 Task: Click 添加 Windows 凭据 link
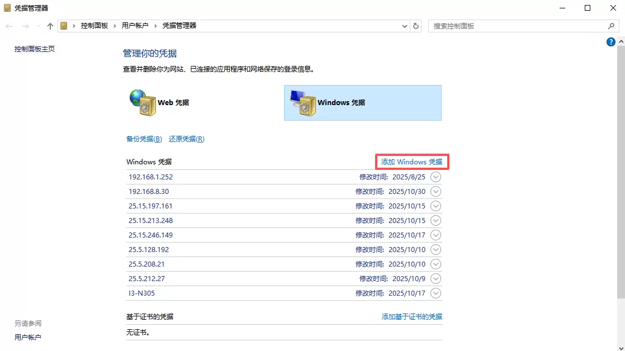pyautogui.click(x=411, y=162)
